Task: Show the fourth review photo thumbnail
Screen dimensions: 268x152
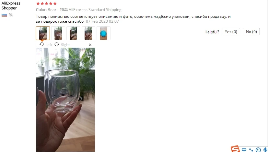Action: coord(88,33)
